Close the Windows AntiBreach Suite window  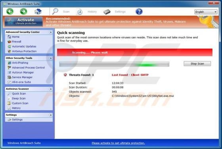coord(214,3)
